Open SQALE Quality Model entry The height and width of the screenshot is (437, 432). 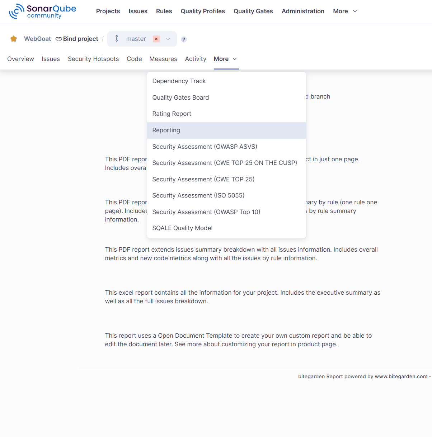pos(182,228)
